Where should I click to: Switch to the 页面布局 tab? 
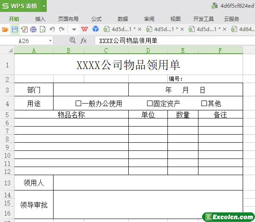tap(68, 19)
